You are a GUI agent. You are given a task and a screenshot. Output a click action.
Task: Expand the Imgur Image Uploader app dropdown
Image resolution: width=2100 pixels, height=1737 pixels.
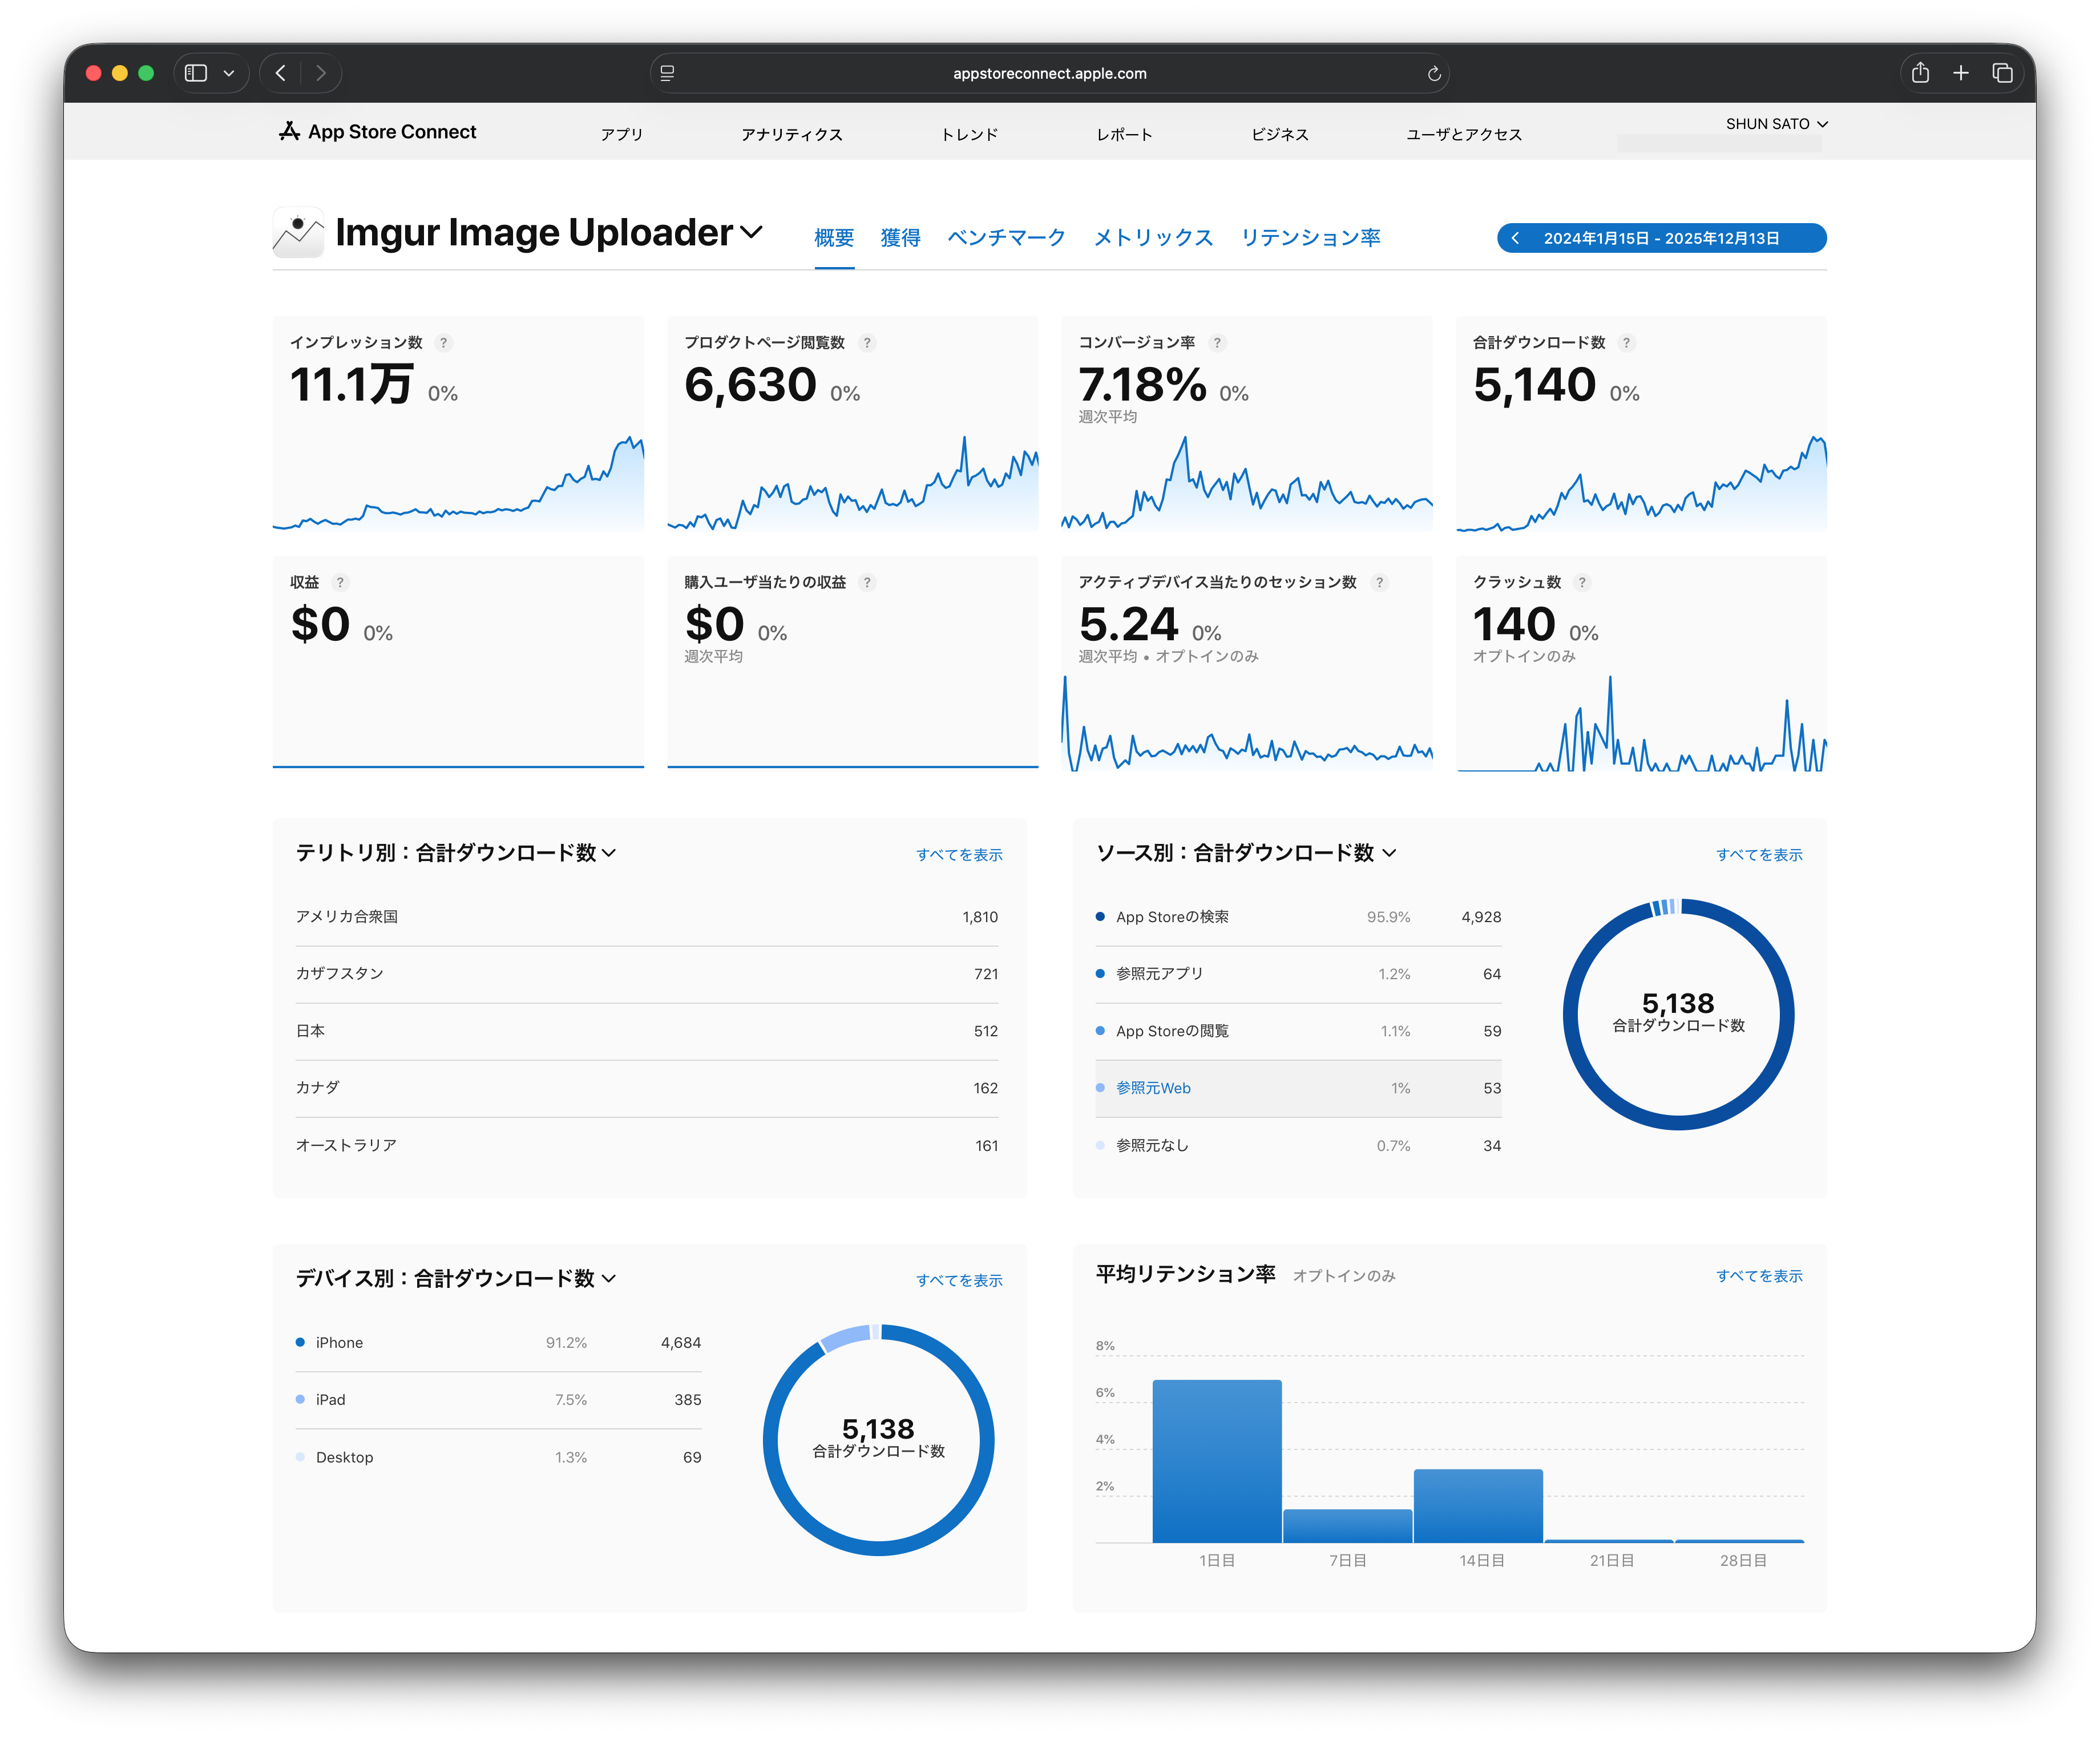(752, 232)
